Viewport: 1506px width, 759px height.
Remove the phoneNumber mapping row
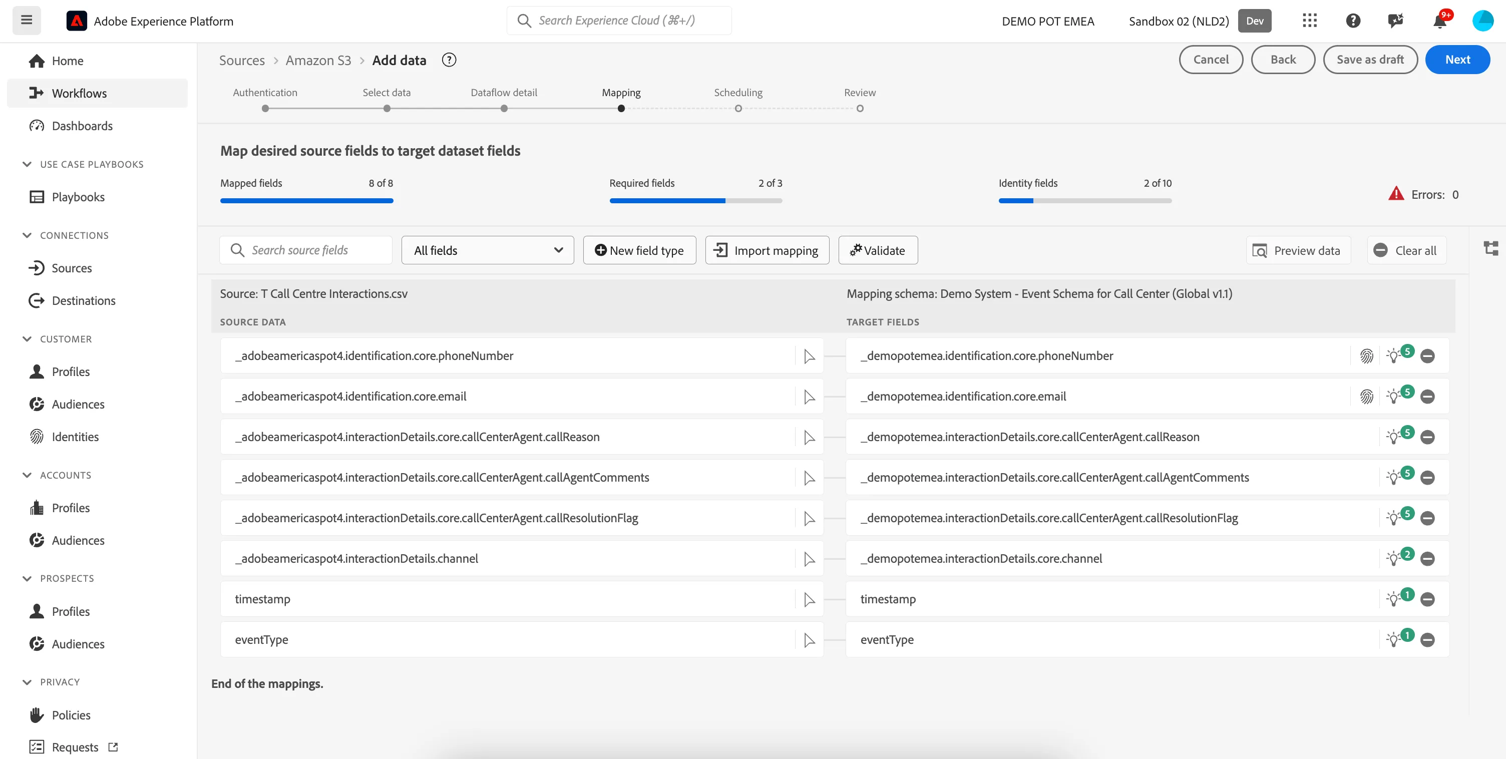pos(1427,356)
